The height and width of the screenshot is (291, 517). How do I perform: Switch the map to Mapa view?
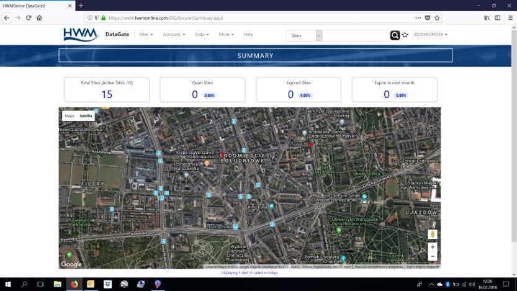[70, 116]
